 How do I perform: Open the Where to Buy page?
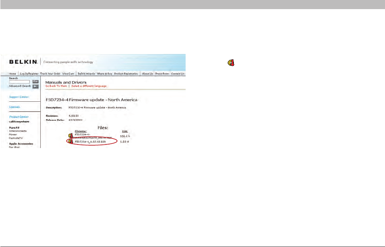(x=104, y=74)
